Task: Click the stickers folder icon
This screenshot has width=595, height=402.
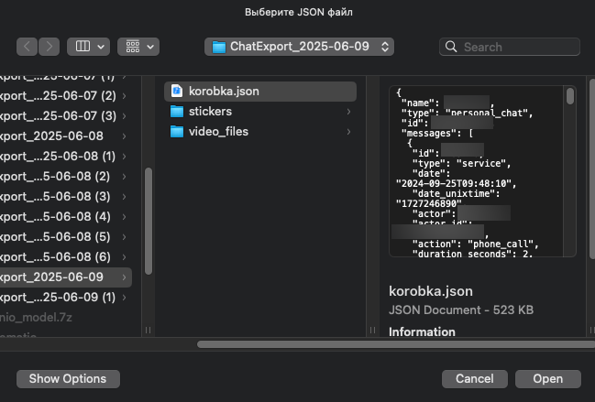Action: click(x=177, y=112)
